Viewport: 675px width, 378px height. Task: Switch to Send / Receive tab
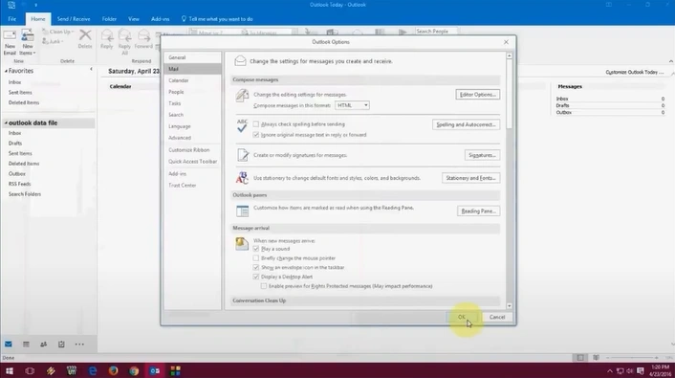(x=74, y=19)
